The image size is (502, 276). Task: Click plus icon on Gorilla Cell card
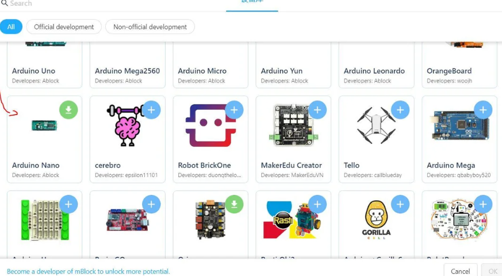tap(400, 204)
